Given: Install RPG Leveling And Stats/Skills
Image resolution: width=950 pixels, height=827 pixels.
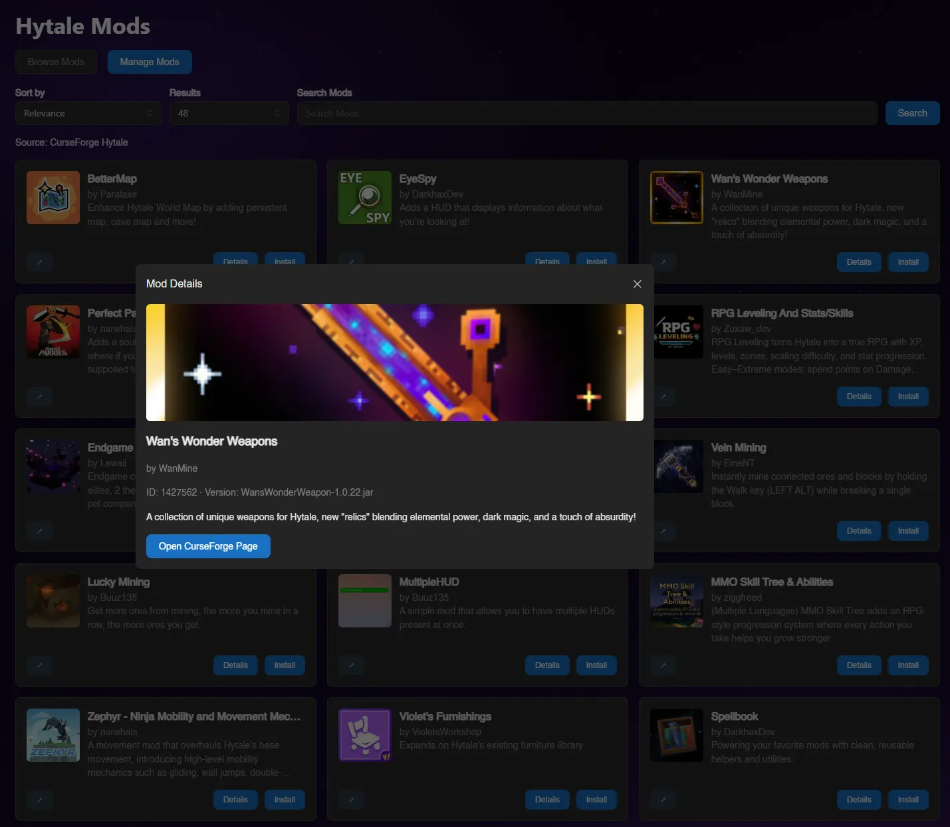Looking at the screenshot, I should [x=908, y=397].
